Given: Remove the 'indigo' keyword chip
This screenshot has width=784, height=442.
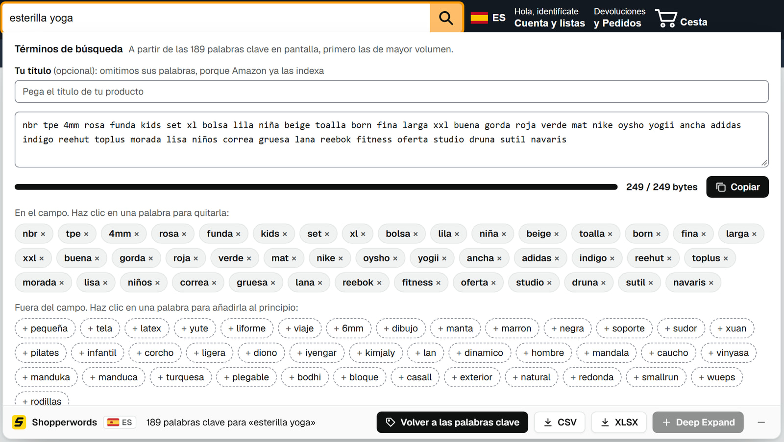Looking at the screenshot, I should click(597, 258).
